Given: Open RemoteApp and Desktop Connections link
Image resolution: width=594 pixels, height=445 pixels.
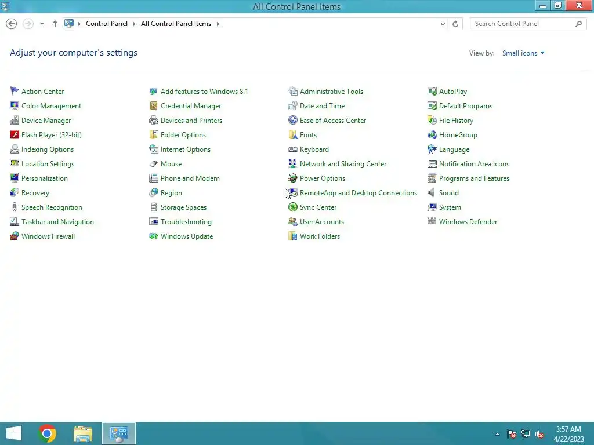Looking at the screenshot, I should coord(358,192).
